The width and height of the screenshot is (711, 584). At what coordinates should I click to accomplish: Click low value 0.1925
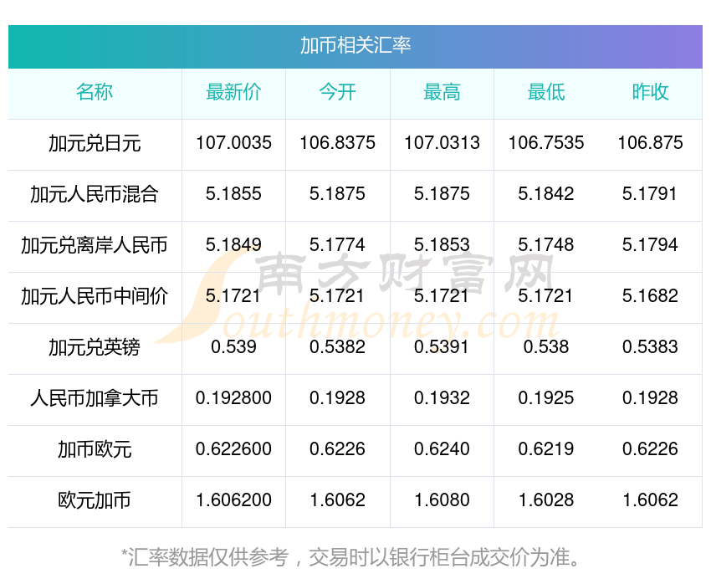point(546,398)
